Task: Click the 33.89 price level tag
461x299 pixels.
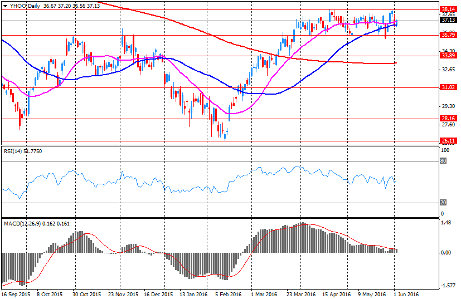Action: pyautogui.click(x=447, y=56)
